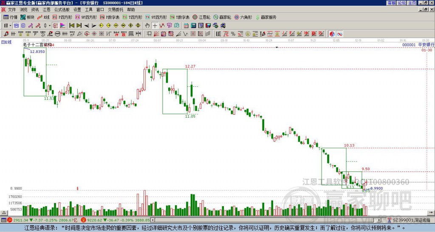Open the 工具 menu

tap(89, 10)
